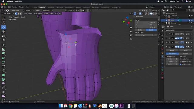
Task: Activate the Transform tool in left toolbar
Action: tap(3, 40)
